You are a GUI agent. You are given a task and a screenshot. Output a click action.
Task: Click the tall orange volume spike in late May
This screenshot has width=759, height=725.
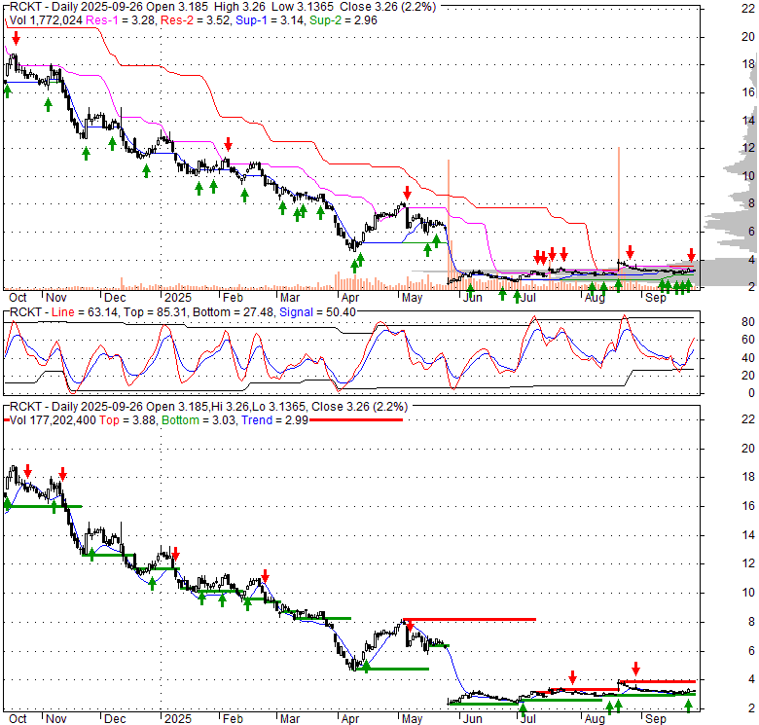pos(449,224)
